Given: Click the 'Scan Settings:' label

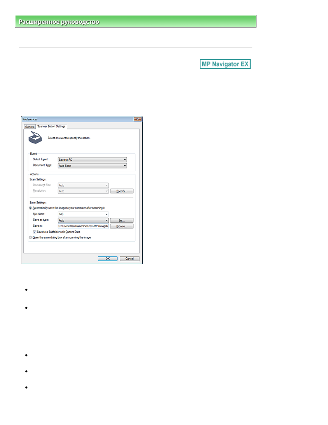Looking at the screenshot, I should pyautogui.click(x=38, y=179).
